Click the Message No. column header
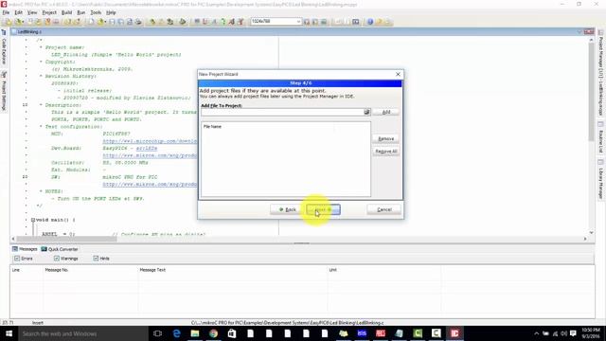Viewport: 606px width, 341px height. [57, 270]
